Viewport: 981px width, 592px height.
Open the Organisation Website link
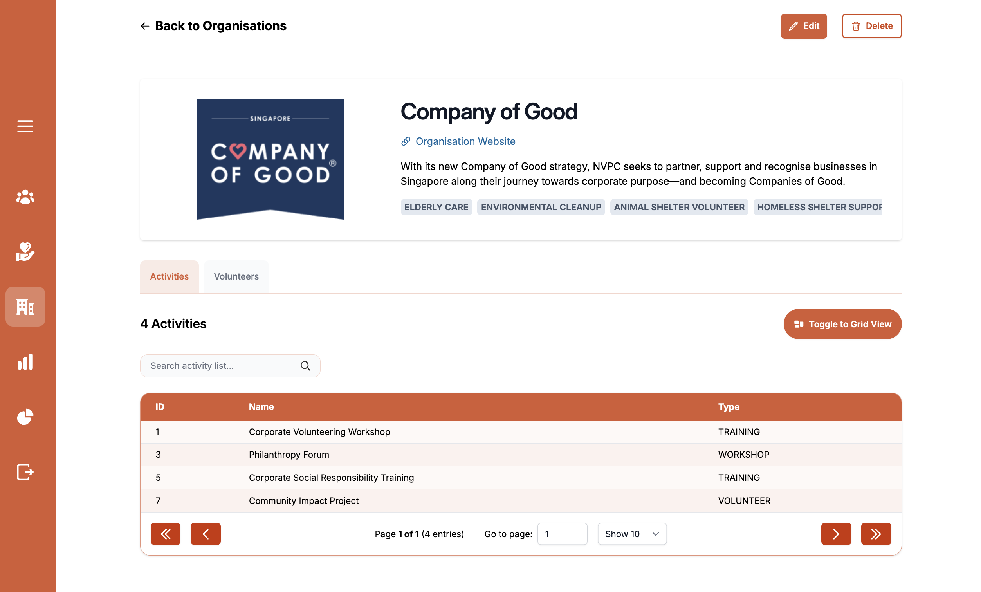[x=465, y=141]
